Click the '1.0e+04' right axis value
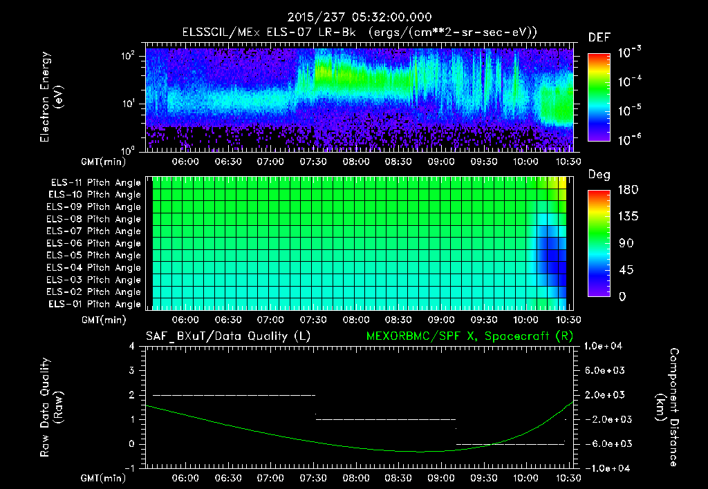This screenshot has width=708, height=489. [603, 346]
